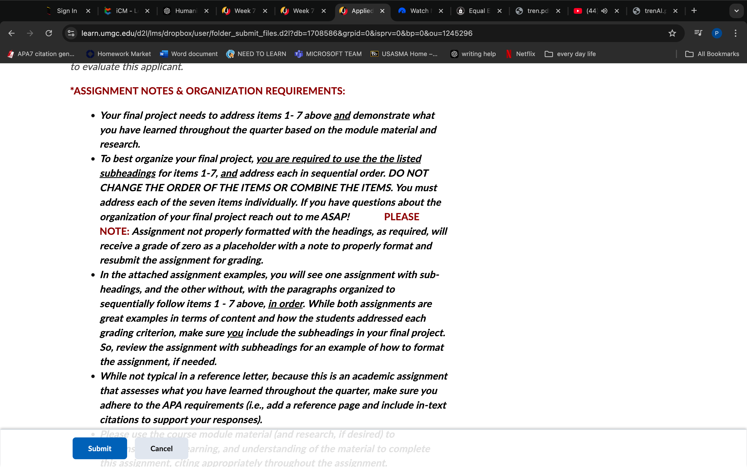Screen dimensions: 747x467
Task: Click underlined 'subheadings' word
Action: [x=128, y=173]
